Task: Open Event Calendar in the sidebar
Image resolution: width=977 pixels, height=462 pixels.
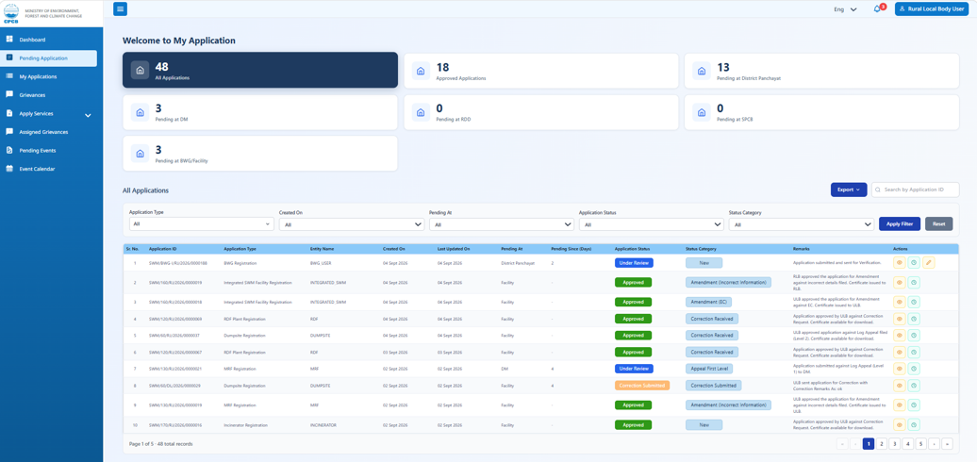Action: (37, 169)
